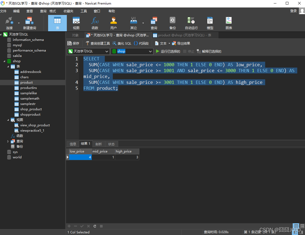
Task: Click the 登录 (Sign in) link
Action: (294, 11)
